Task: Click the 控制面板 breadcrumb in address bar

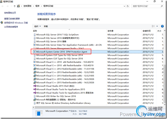Action: [x=28, y=6]
